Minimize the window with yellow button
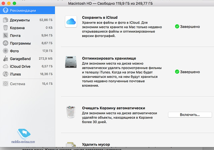The height and width of the screenshot is (150, 214). (9, 3)
